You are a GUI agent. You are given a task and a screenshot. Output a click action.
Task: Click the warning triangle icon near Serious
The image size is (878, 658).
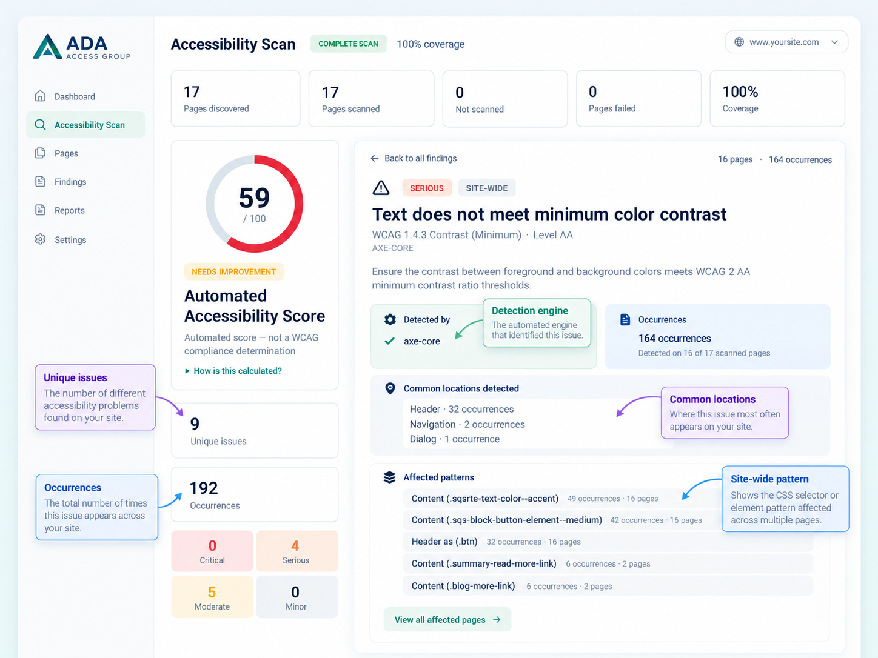click(381, 188)
